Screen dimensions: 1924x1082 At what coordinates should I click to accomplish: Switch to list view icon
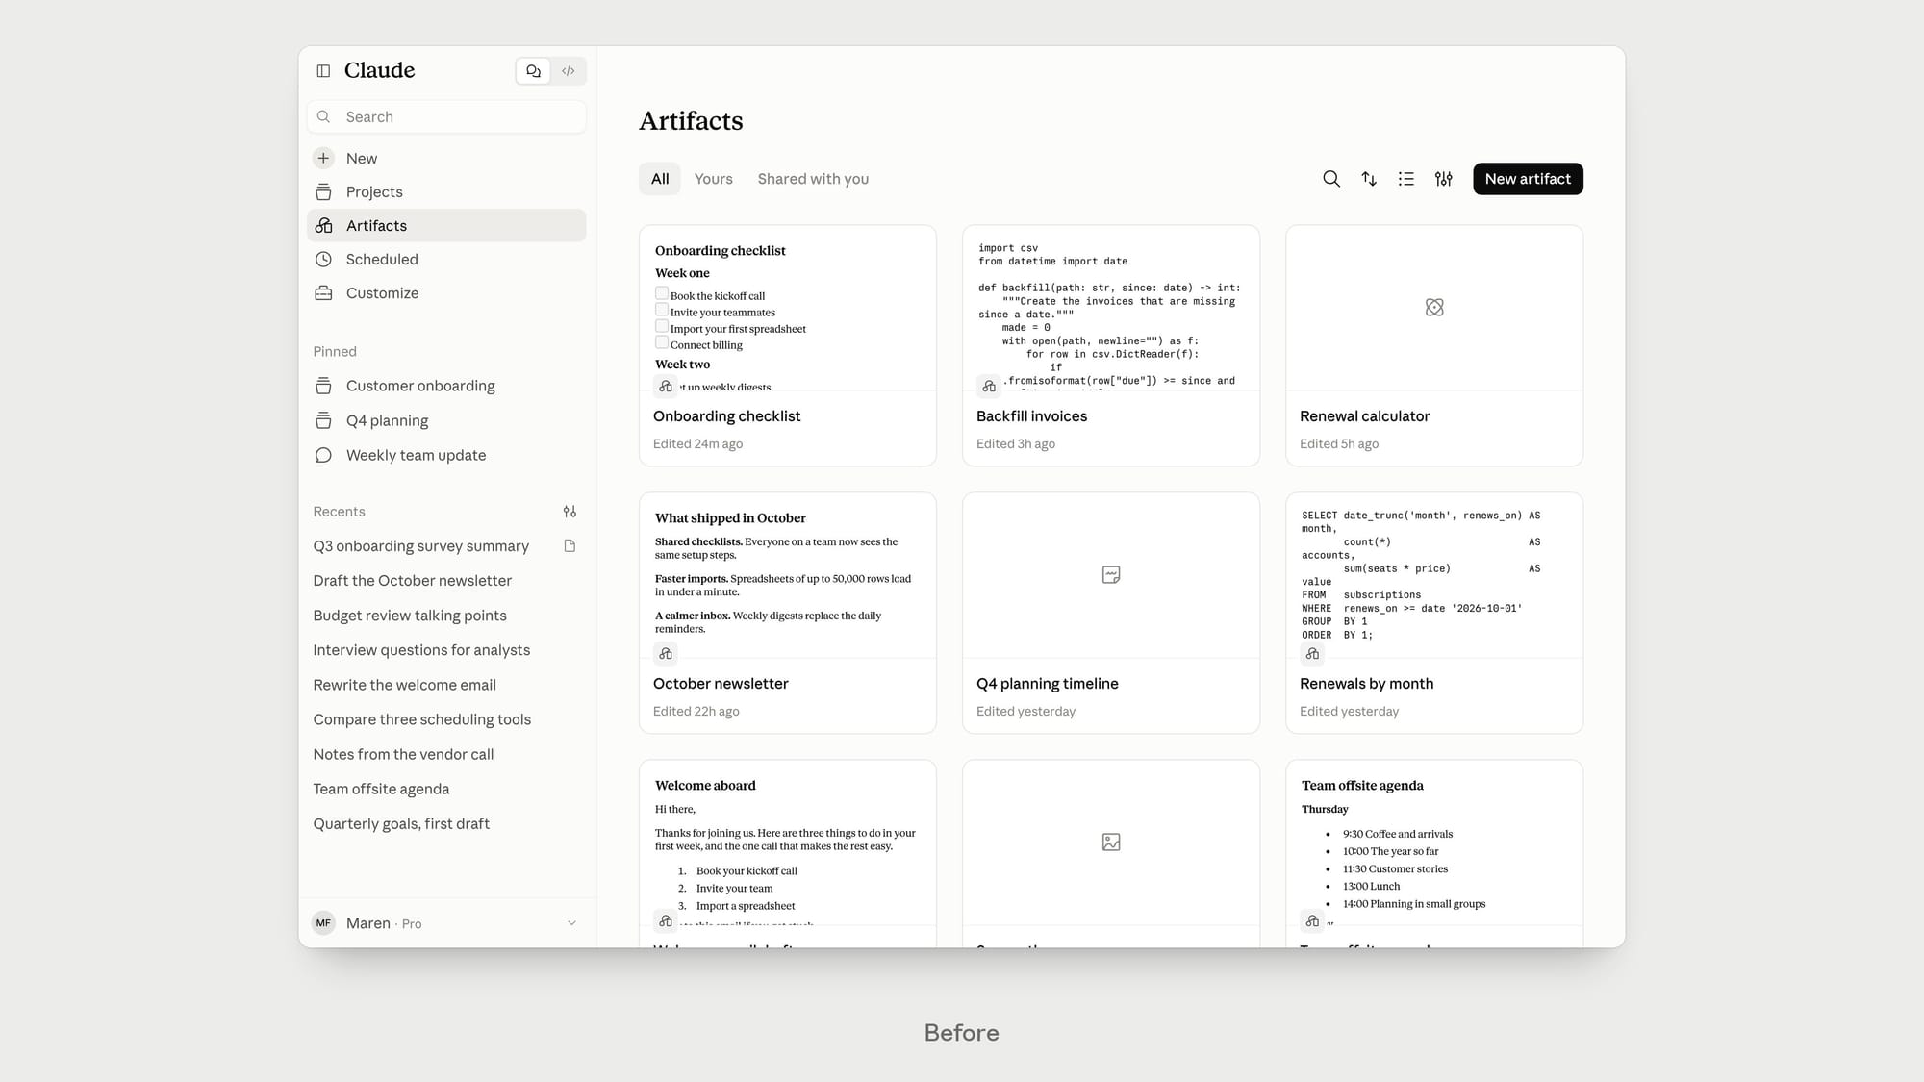tap(1406, 179)
